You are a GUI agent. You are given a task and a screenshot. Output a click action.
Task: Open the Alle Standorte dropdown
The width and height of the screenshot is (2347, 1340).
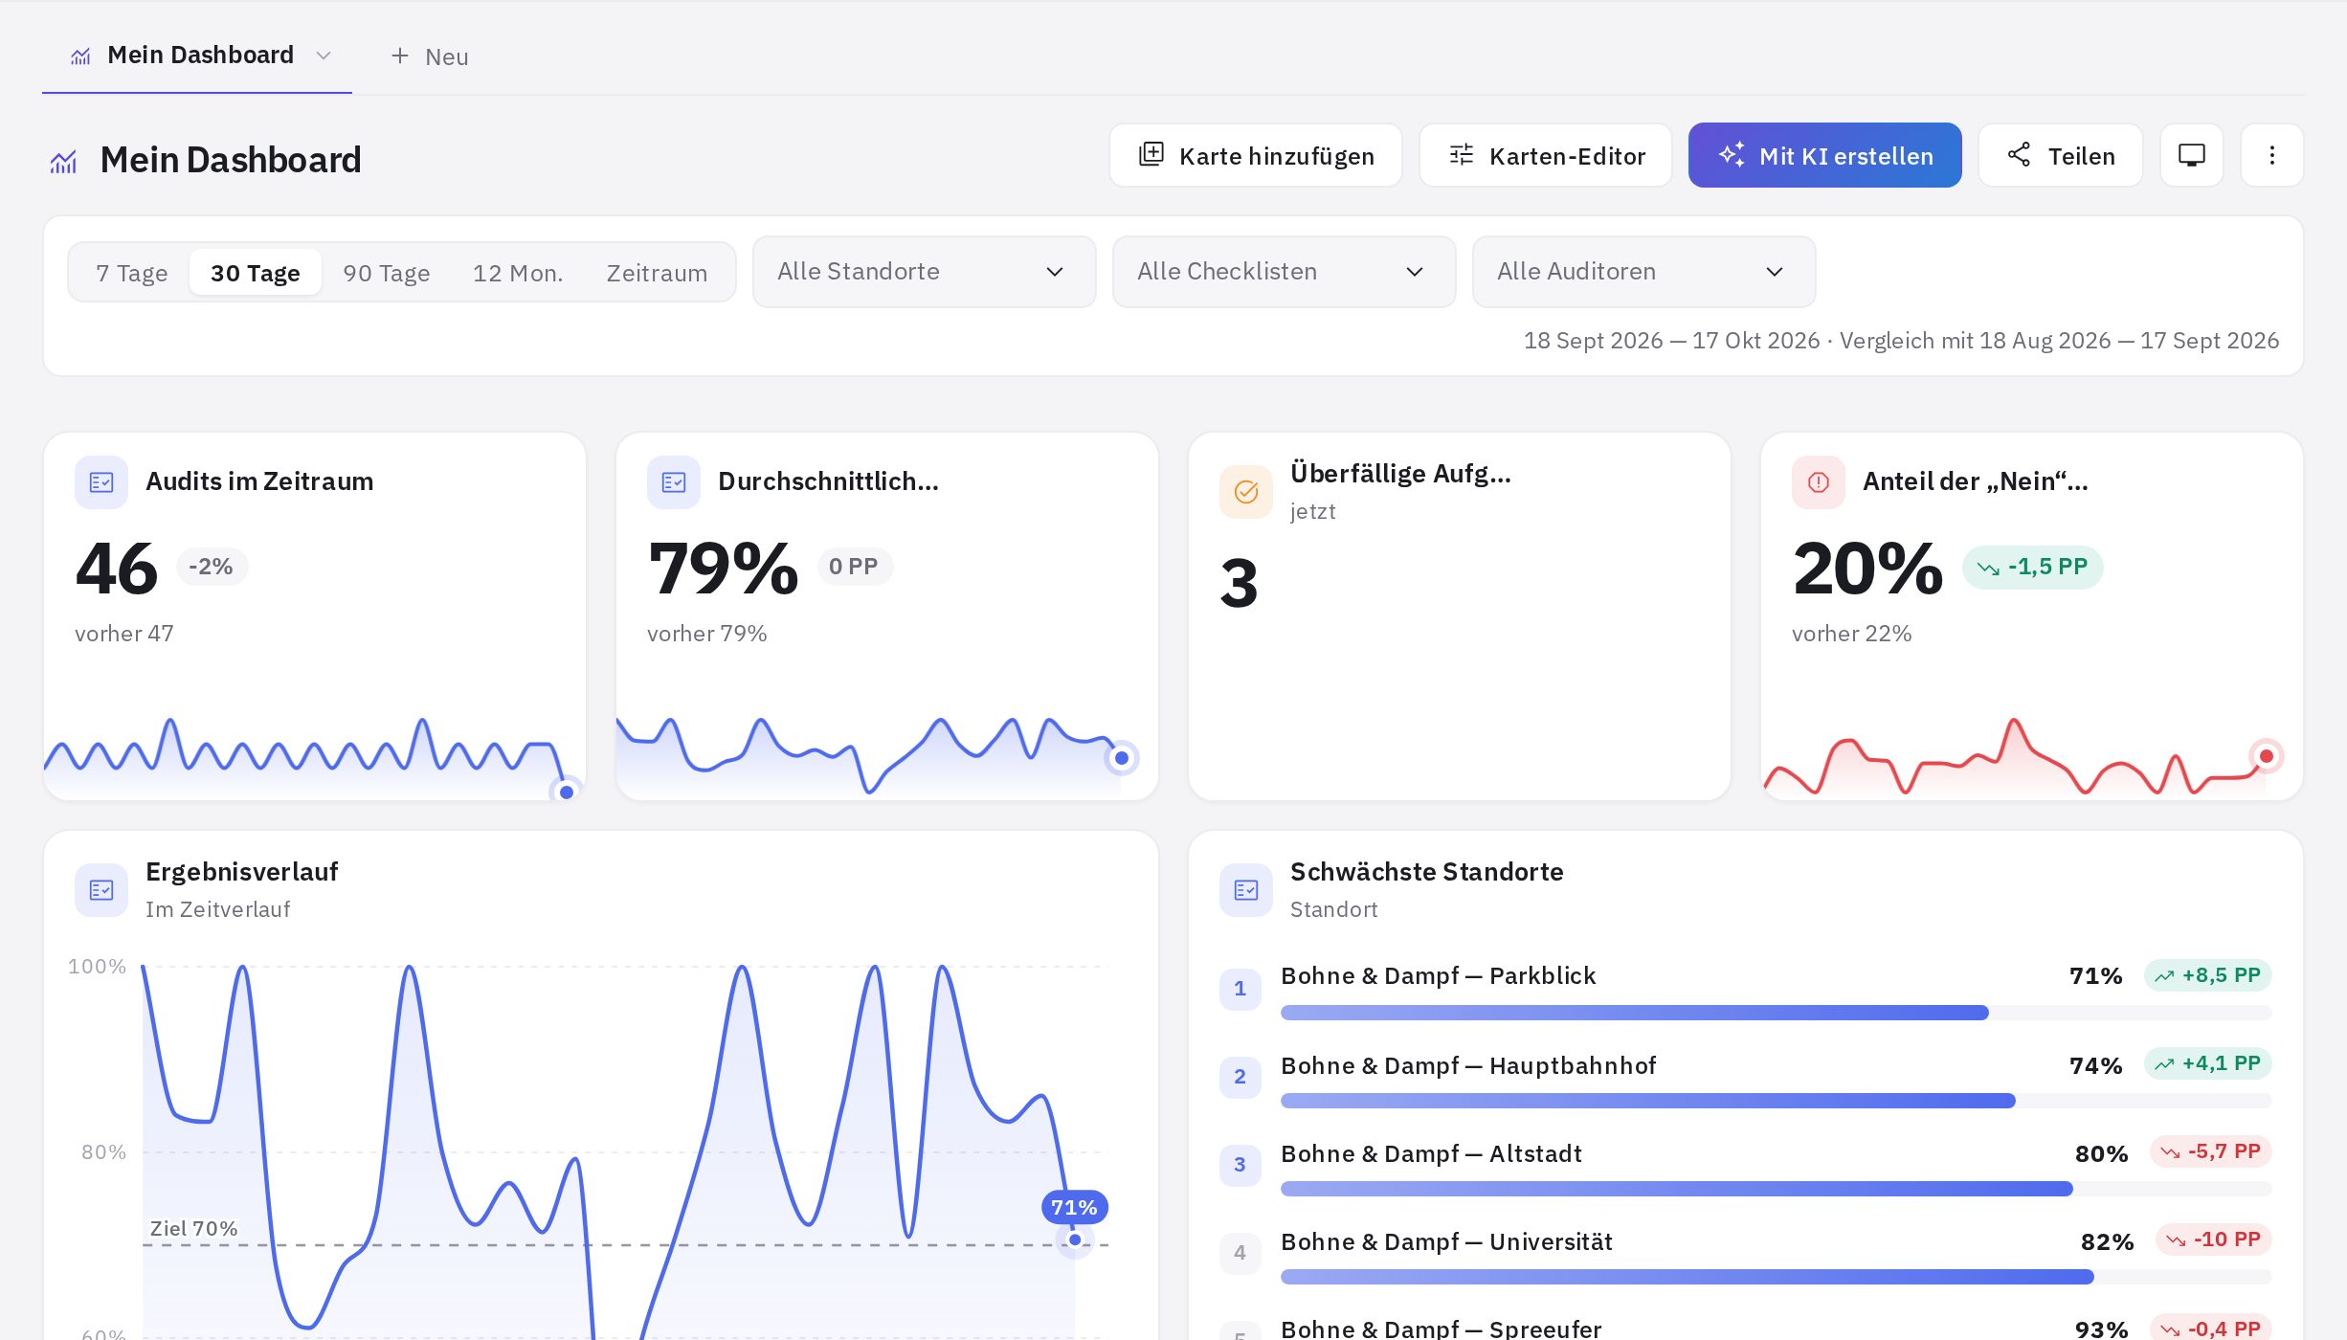click(x=924, y=272)
